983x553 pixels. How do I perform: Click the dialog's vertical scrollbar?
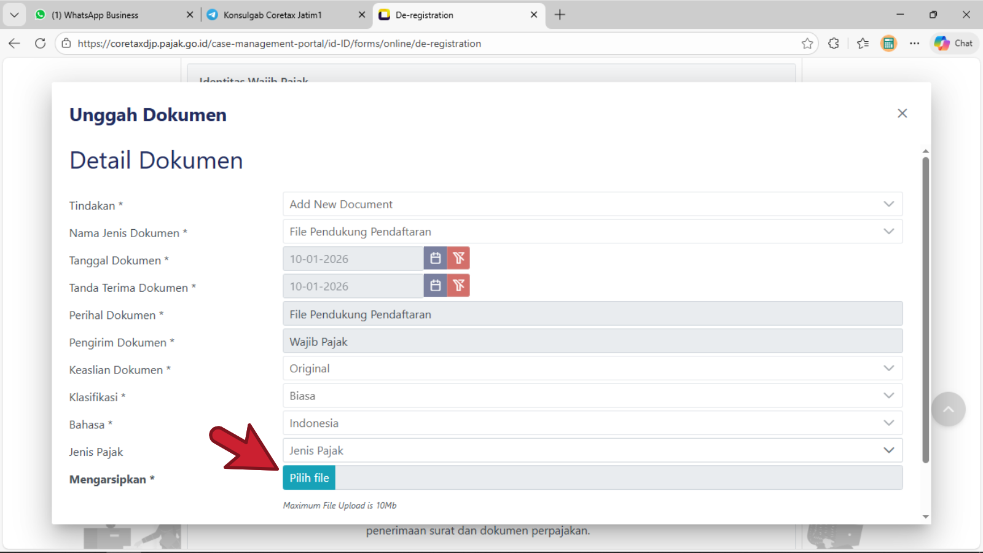(x=925, y=307)
